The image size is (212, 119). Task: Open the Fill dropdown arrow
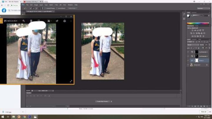209,48
